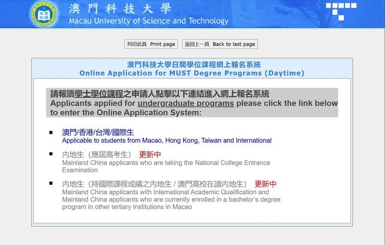Click the Print page button

(x=151, y=44)
